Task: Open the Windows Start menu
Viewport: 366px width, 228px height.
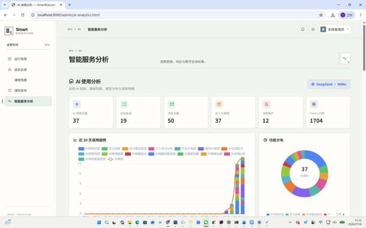Action: (x=99, y=223)
